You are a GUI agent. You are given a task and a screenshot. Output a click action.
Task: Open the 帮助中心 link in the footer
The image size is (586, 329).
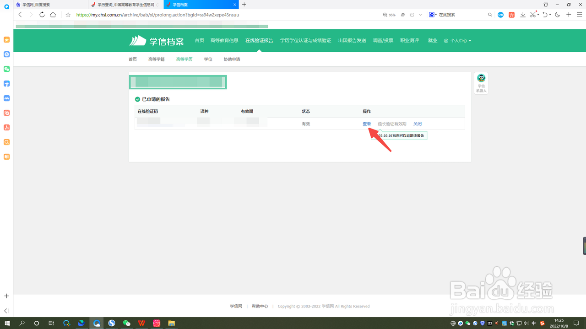260,306
